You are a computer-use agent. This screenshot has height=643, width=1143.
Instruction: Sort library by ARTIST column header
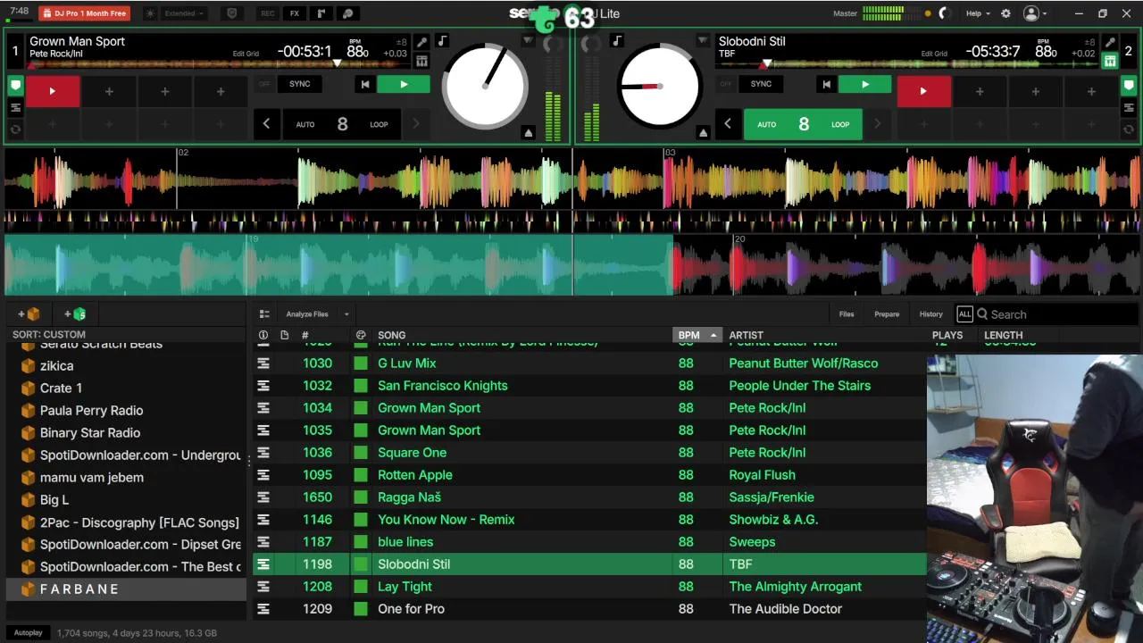click(x=746, y=335)
